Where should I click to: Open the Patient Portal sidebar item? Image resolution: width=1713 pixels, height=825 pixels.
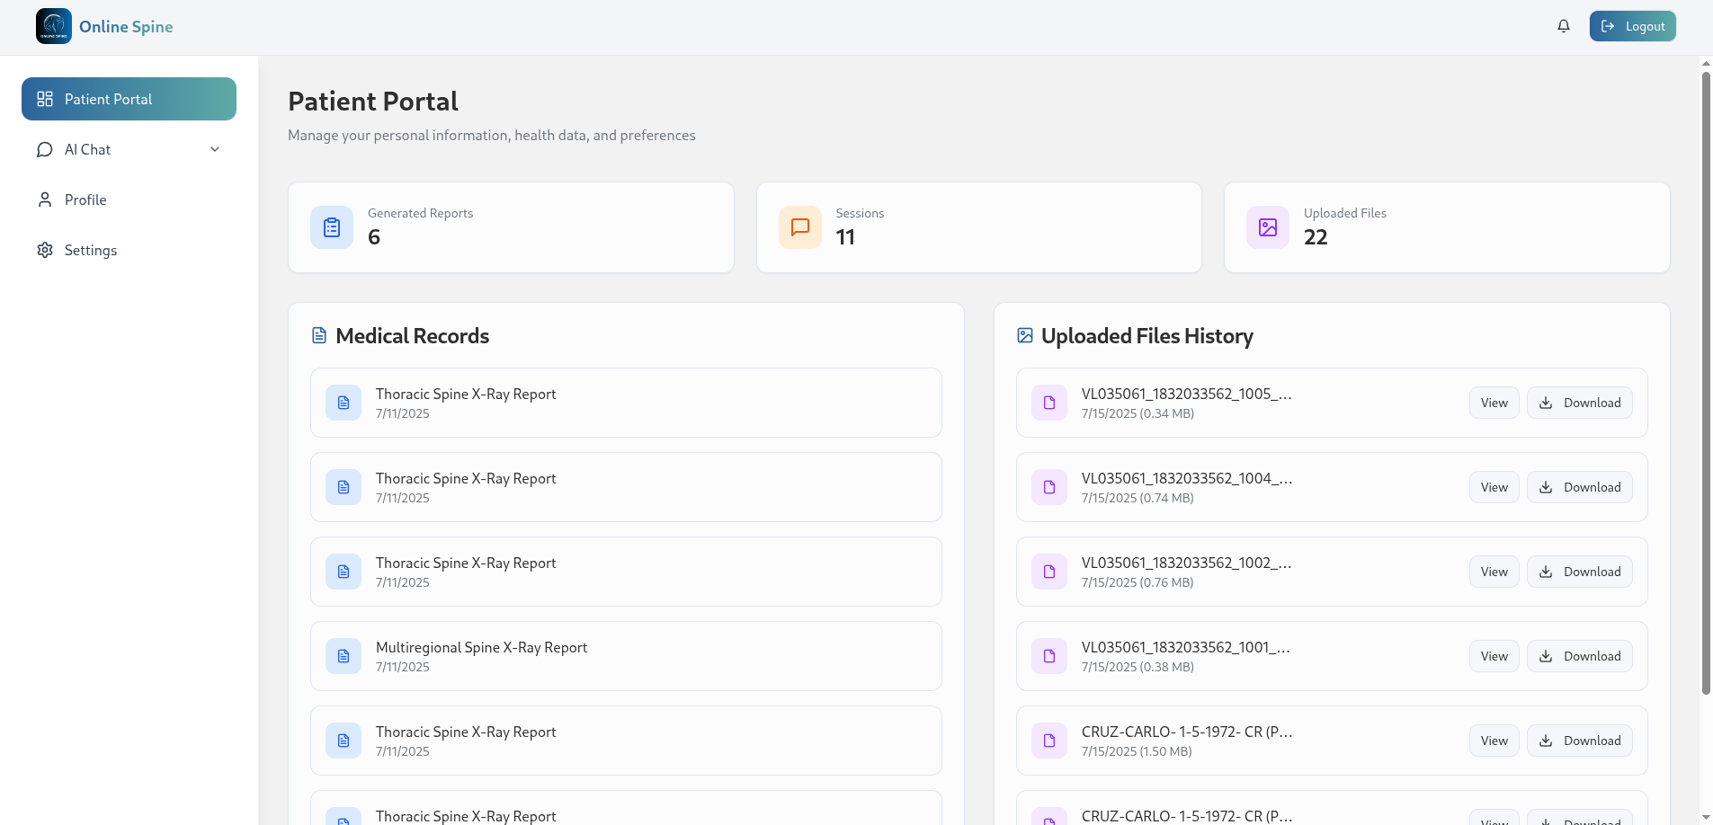coord(129,99)
